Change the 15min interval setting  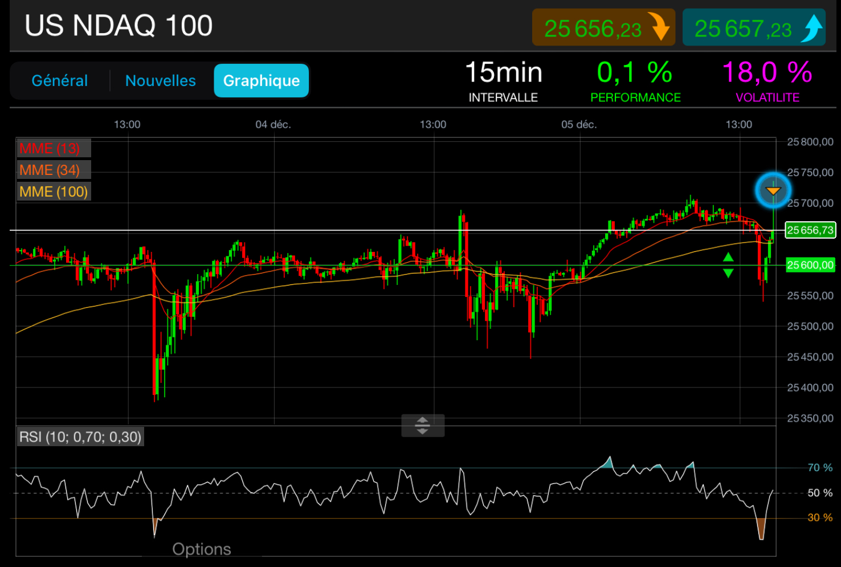tap(504, 81)
